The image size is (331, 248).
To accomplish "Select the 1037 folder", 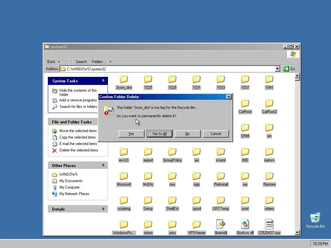I will tap(245, 82).
